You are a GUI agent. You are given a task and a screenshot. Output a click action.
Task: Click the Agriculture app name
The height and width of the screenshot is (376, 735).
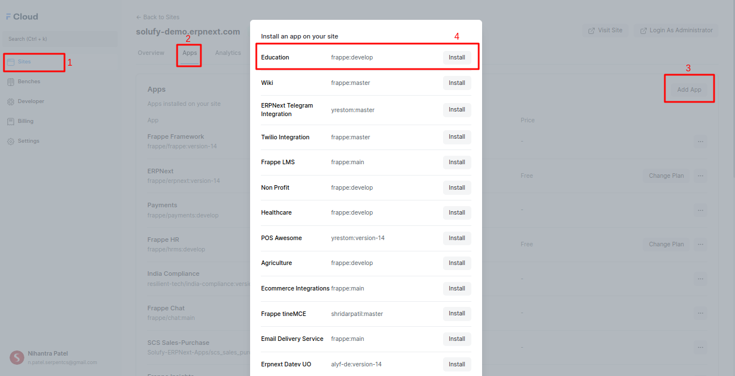click(277, 263)
